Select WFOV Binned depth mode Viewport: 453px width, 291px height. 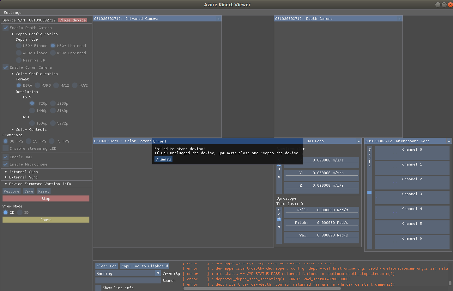(x=19, y=53)
